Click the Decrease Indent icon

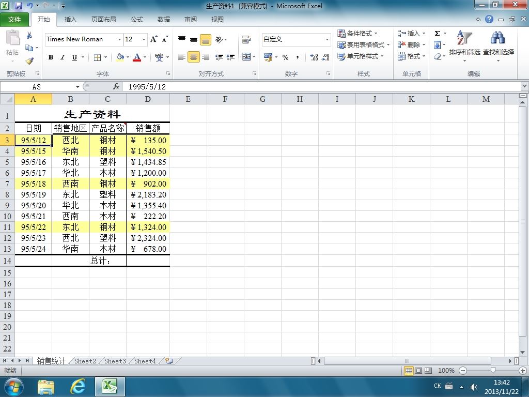(x=219, y=57)
